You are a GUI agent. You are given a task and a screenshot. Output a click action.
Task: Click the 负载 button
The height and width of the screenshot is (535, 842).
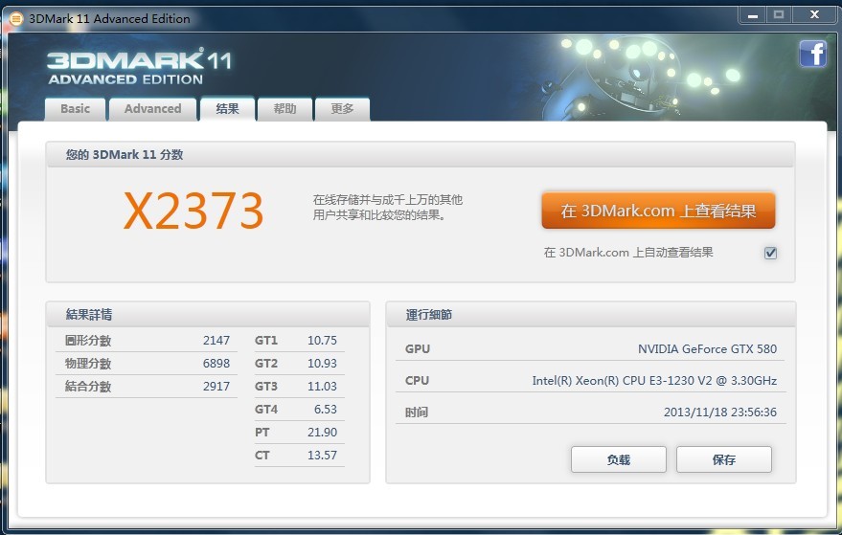point(619,459)
